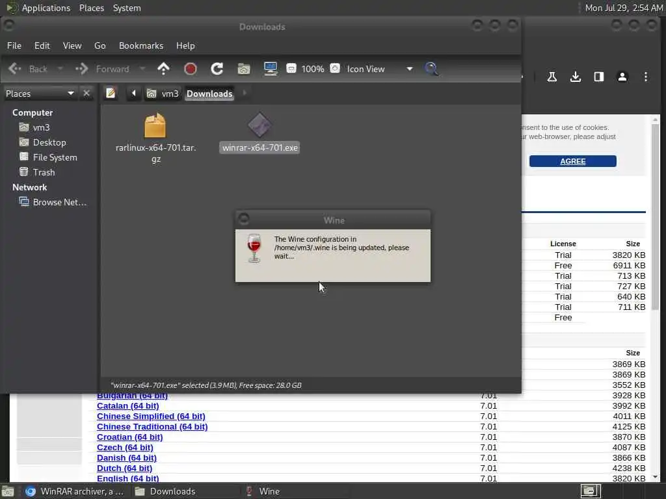Viewport: 666px width, 499px height.
Task: Click vm3 path bar button
Action: (x=163, y=94)
